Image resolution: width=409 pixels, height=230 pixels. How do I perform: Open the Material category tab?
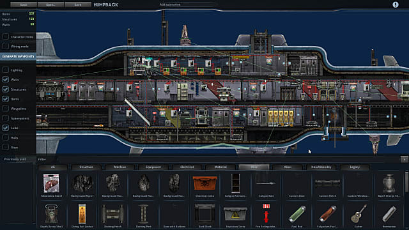click(220, 167)
